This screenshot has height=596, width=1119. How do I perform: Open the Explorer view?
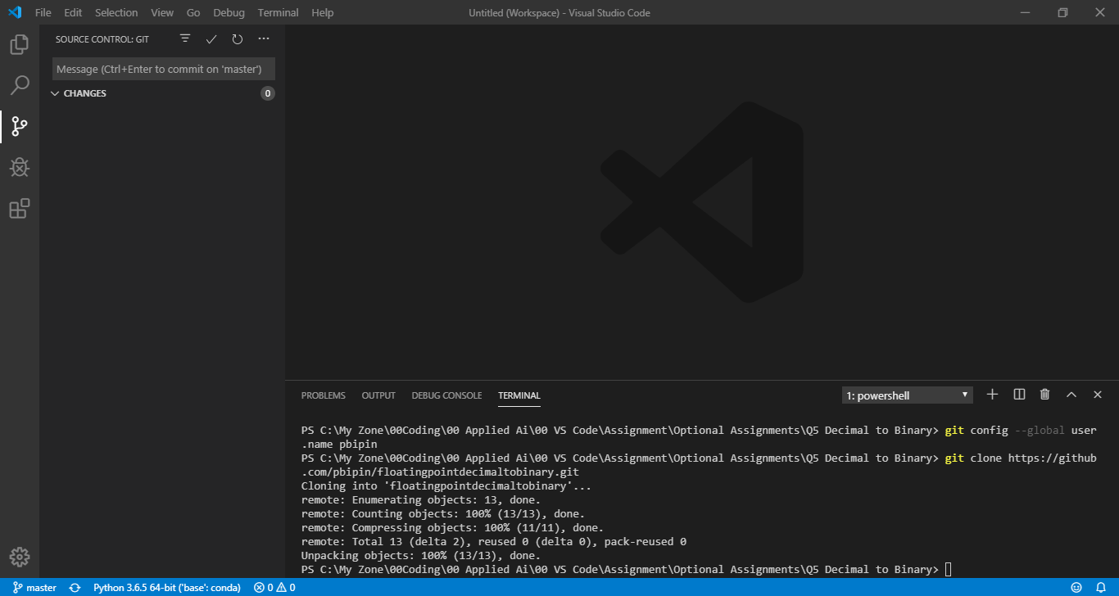pos(18,44)
